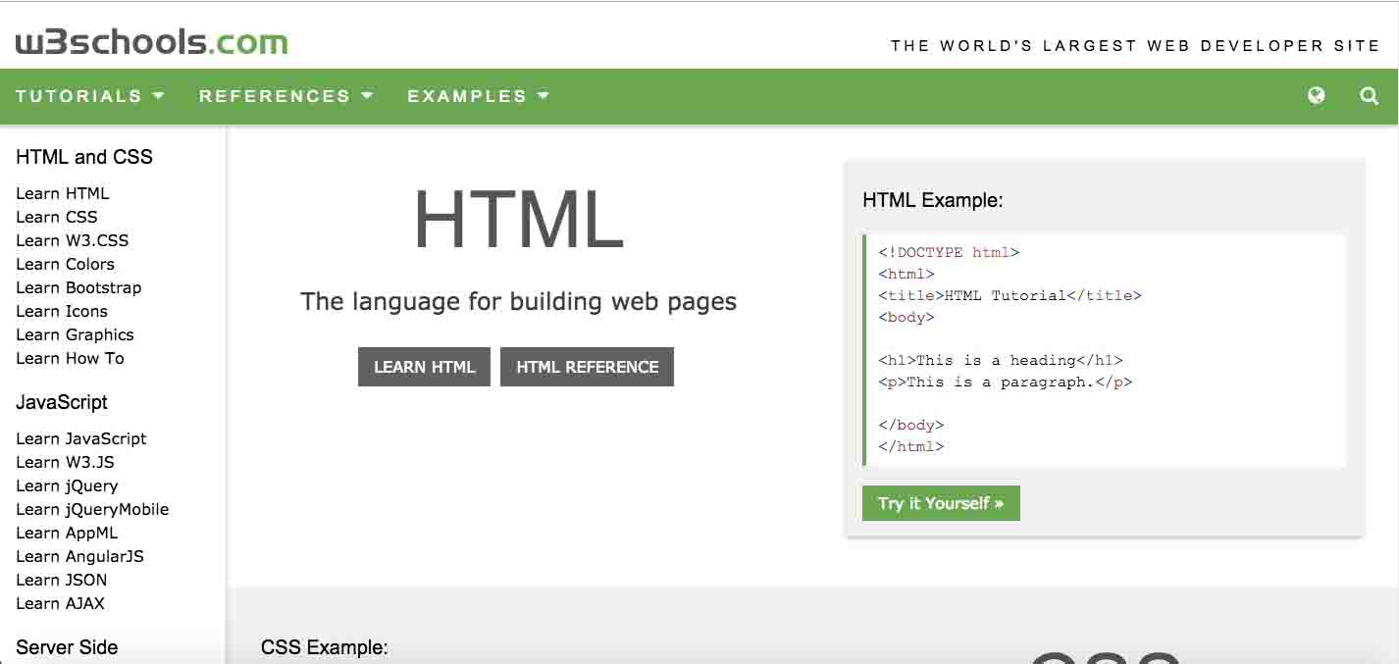Open Learn AJAX sidebar link
This screenshot has width=1399, height=664.
click(60, 603)
